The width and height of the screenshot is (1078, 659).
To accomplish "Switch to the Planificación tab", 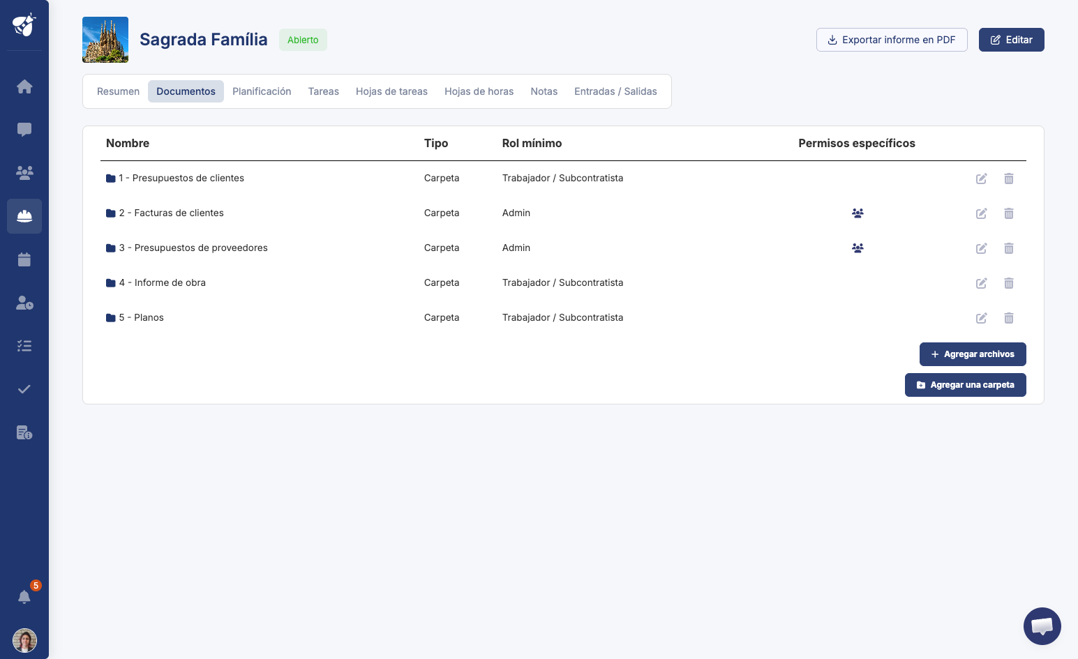I will [x=262, y=91].
